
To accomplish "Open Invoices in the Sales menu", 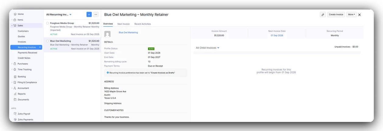I will [22, 42].
